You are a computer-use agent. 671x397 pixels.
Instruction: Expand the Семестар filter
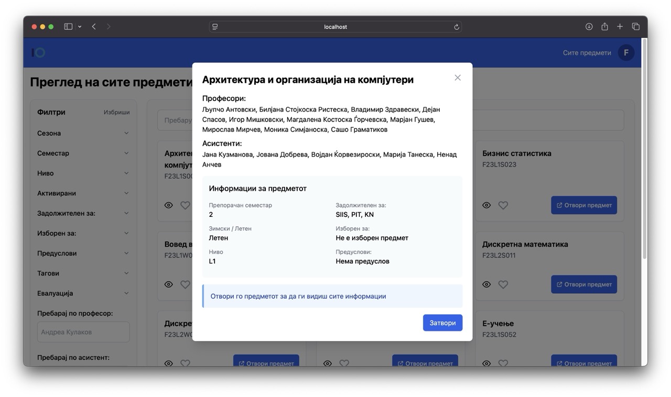(83, 153)
